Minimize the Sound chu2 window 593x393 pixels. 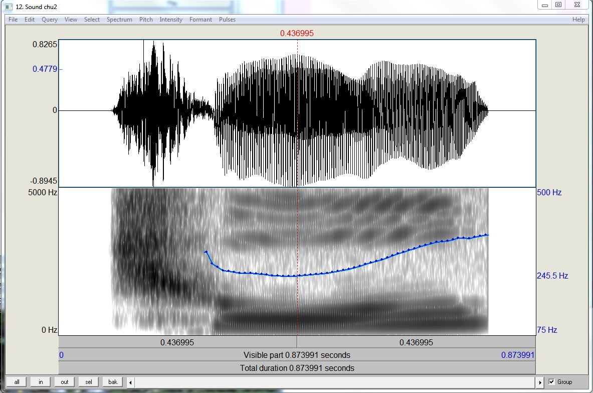point(545,5)
